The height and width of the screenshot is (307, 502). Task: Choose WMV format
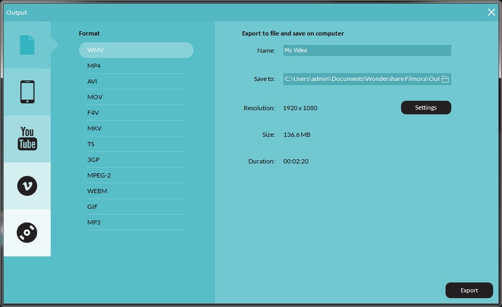pyautogui.click(x=136, y=50)
